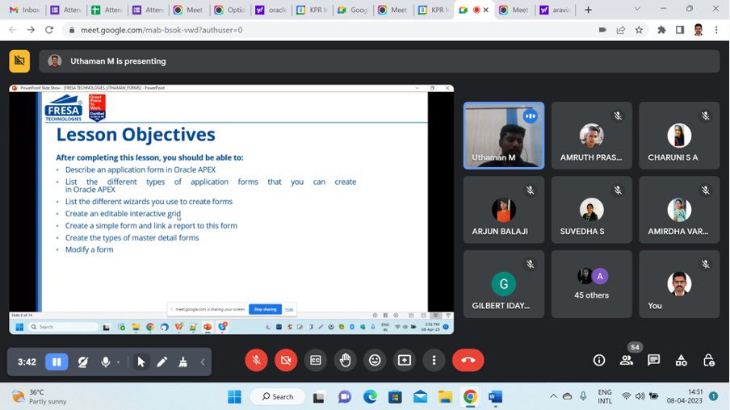This screenshot has height=410, width=730.
Task: Show everyone participants panel
Action: click(x=627, y=360)
